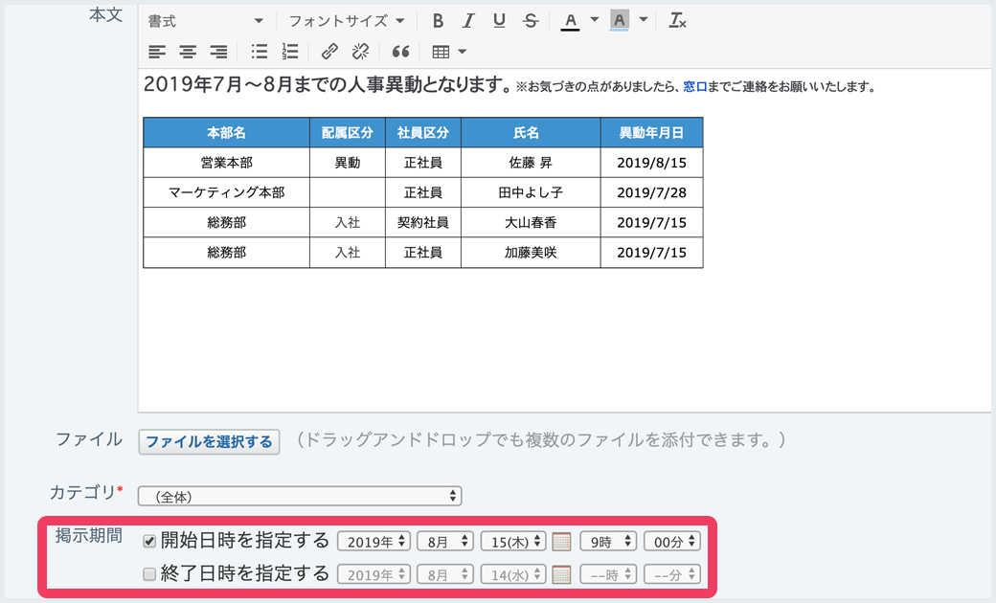
Task: Clear text formatting with the Tx icon
Action: [677, 20]
